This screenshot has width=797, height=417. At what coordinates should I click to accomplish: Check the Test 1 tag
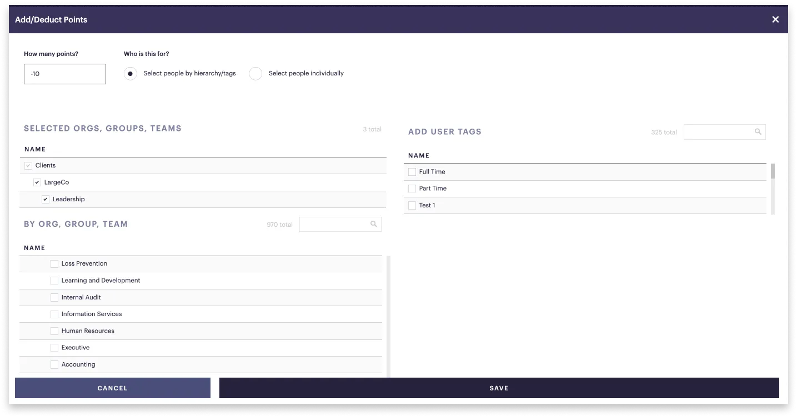412,205
